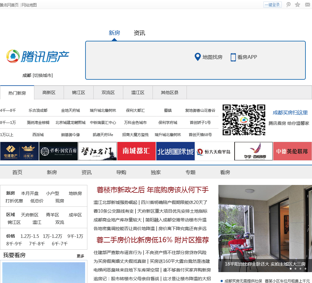
Task: Open headline 蓉二手房价比新房低16% 附片区推荐
Action: (153, 240)
